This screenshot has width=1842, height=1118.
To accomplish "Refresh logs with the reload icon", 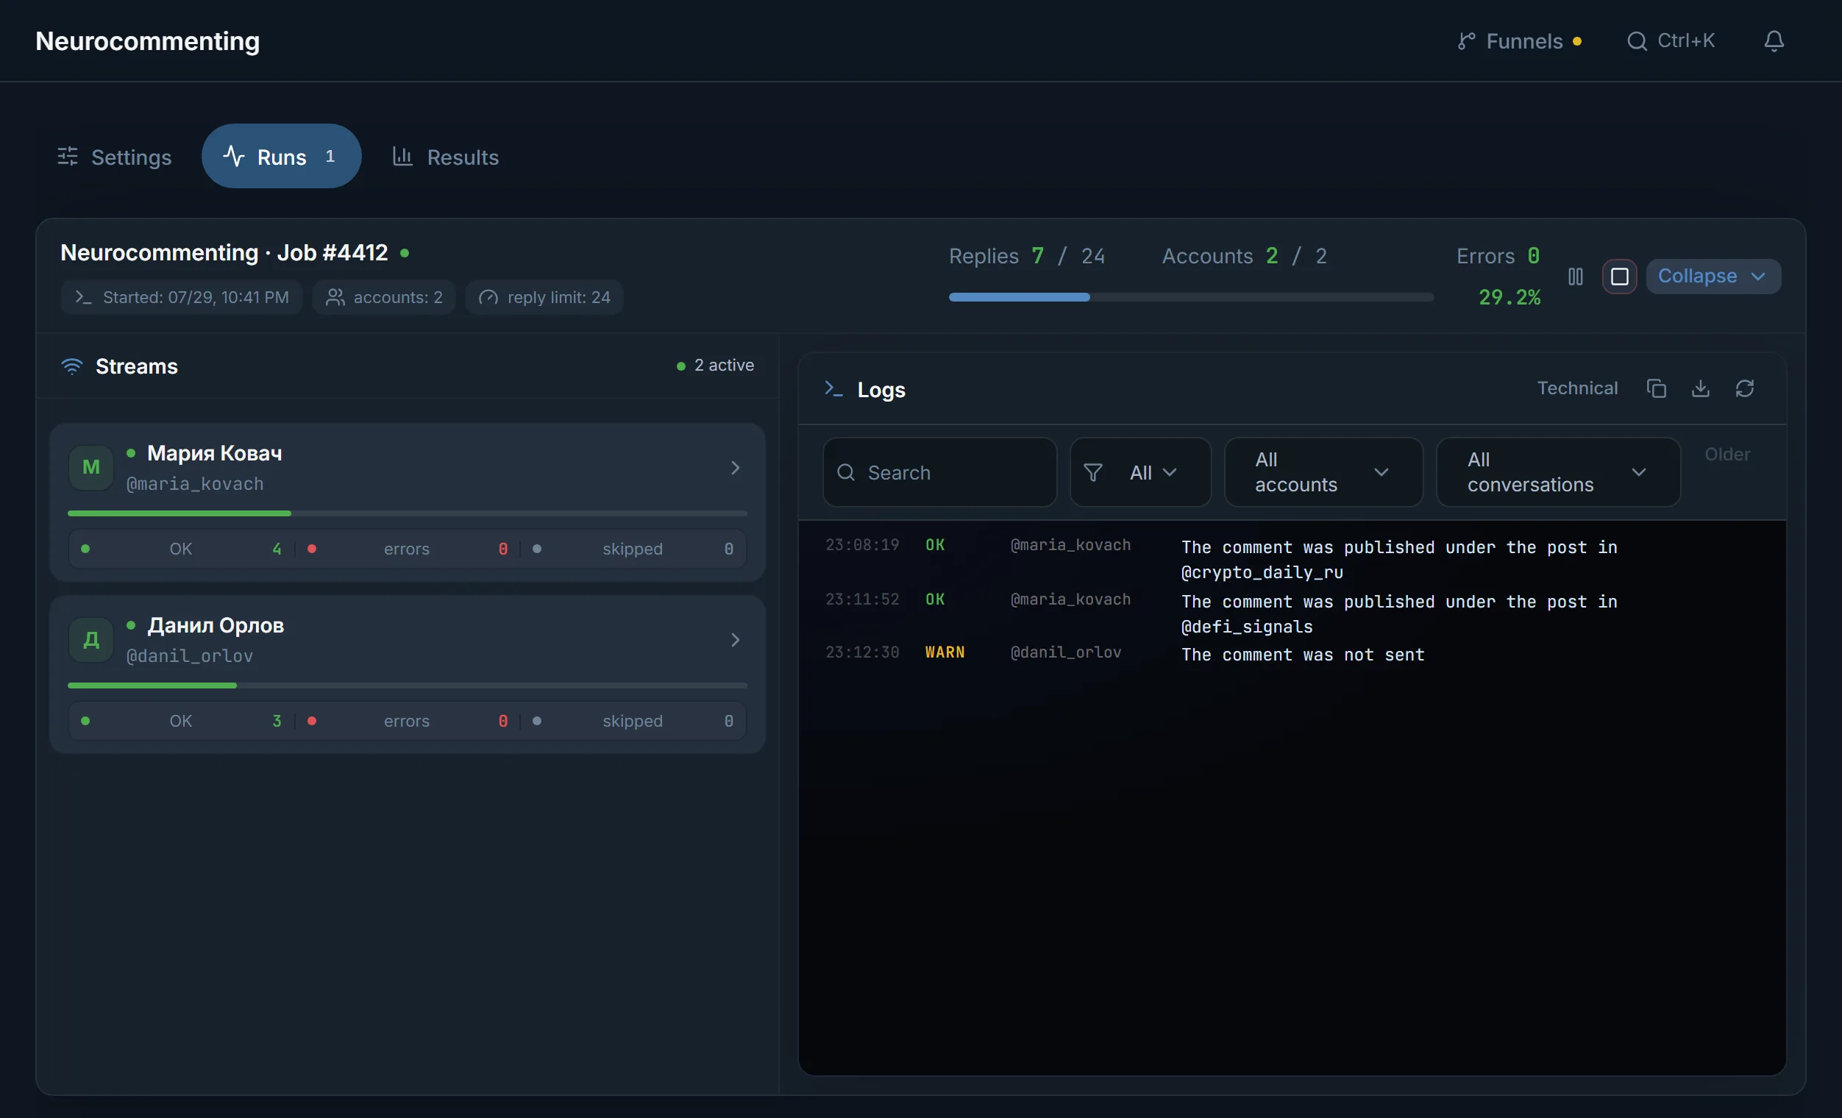I will coord(1744,388).
